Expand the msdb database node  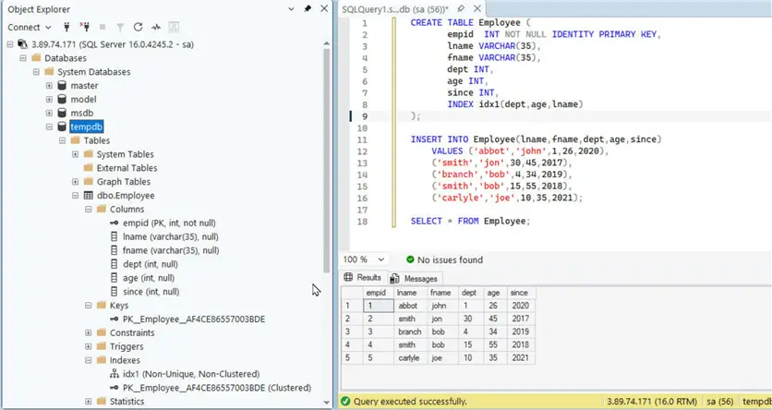(49, 114)
